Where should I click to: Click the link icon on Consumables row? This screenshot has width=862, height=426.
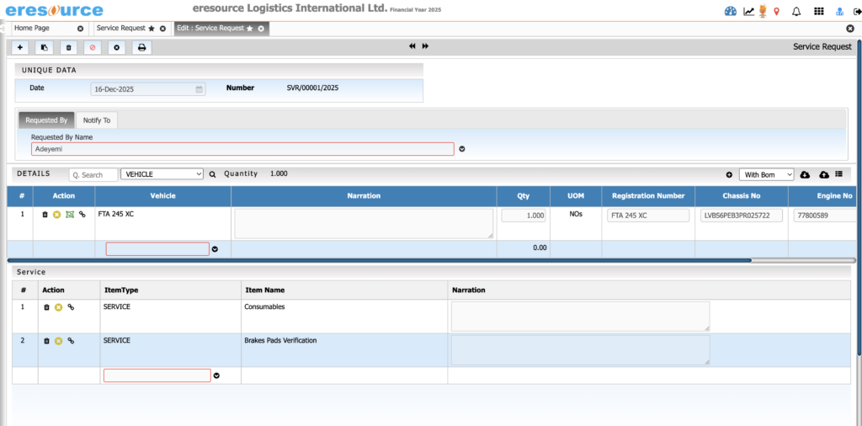(71, 307)
